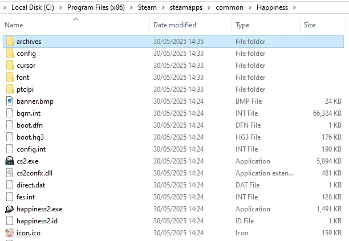Expand chevron after steamapps in breadcrumb
349x241 pixels.
[x=209, y=7]
